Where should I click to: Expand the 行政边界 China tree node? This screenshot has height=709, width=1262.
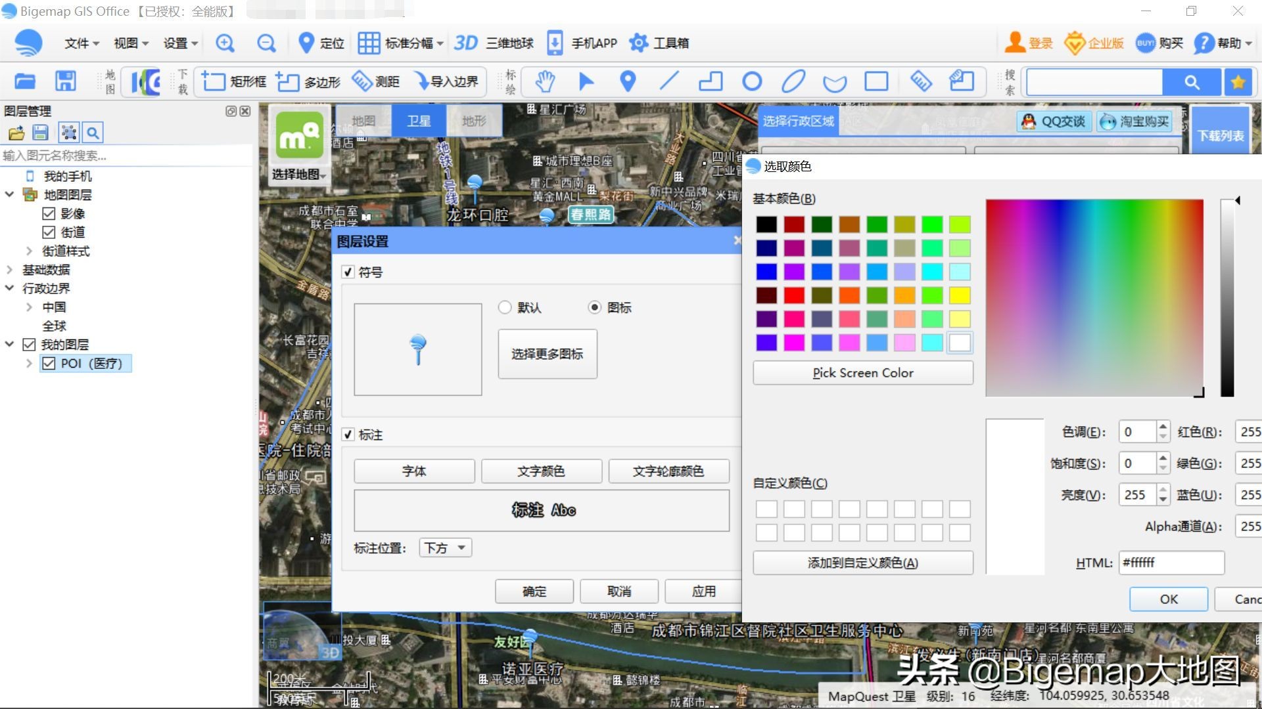click(29, 307)
